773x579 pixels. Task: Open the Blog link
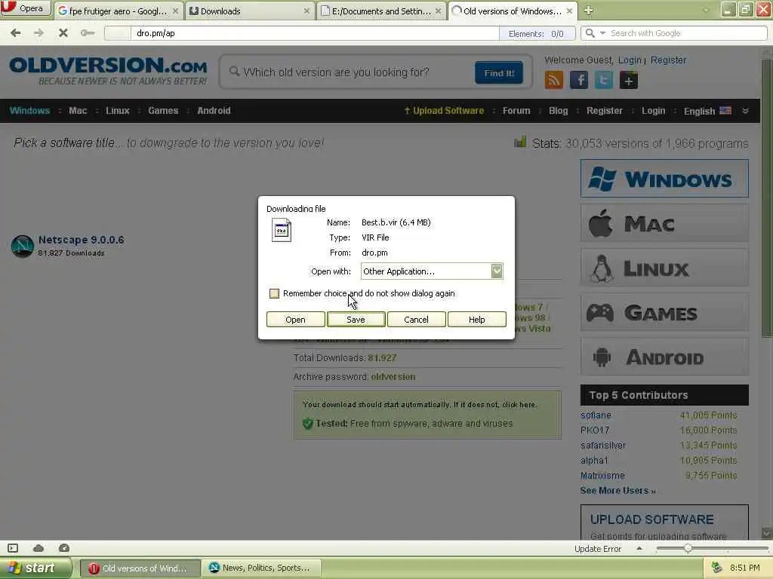click(x=558, y=111)
